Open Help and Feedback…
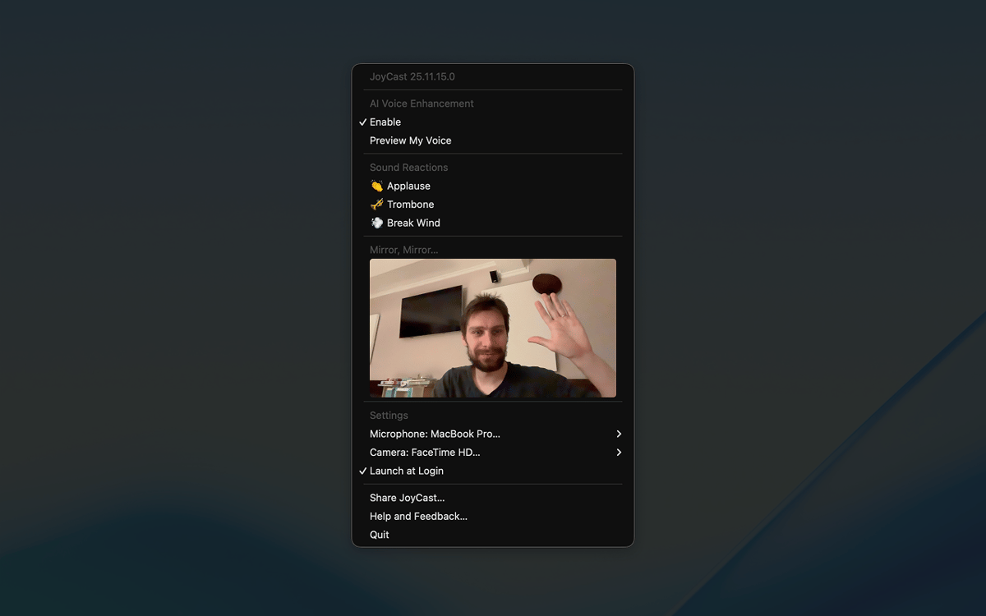 point(418,517)
